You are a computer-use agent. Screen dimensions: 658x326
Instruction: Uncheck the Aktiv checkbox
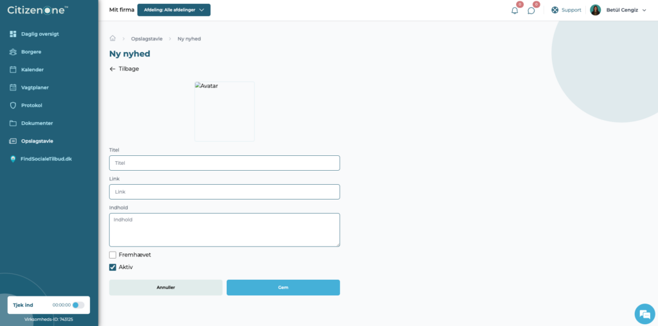pos(112,267)
